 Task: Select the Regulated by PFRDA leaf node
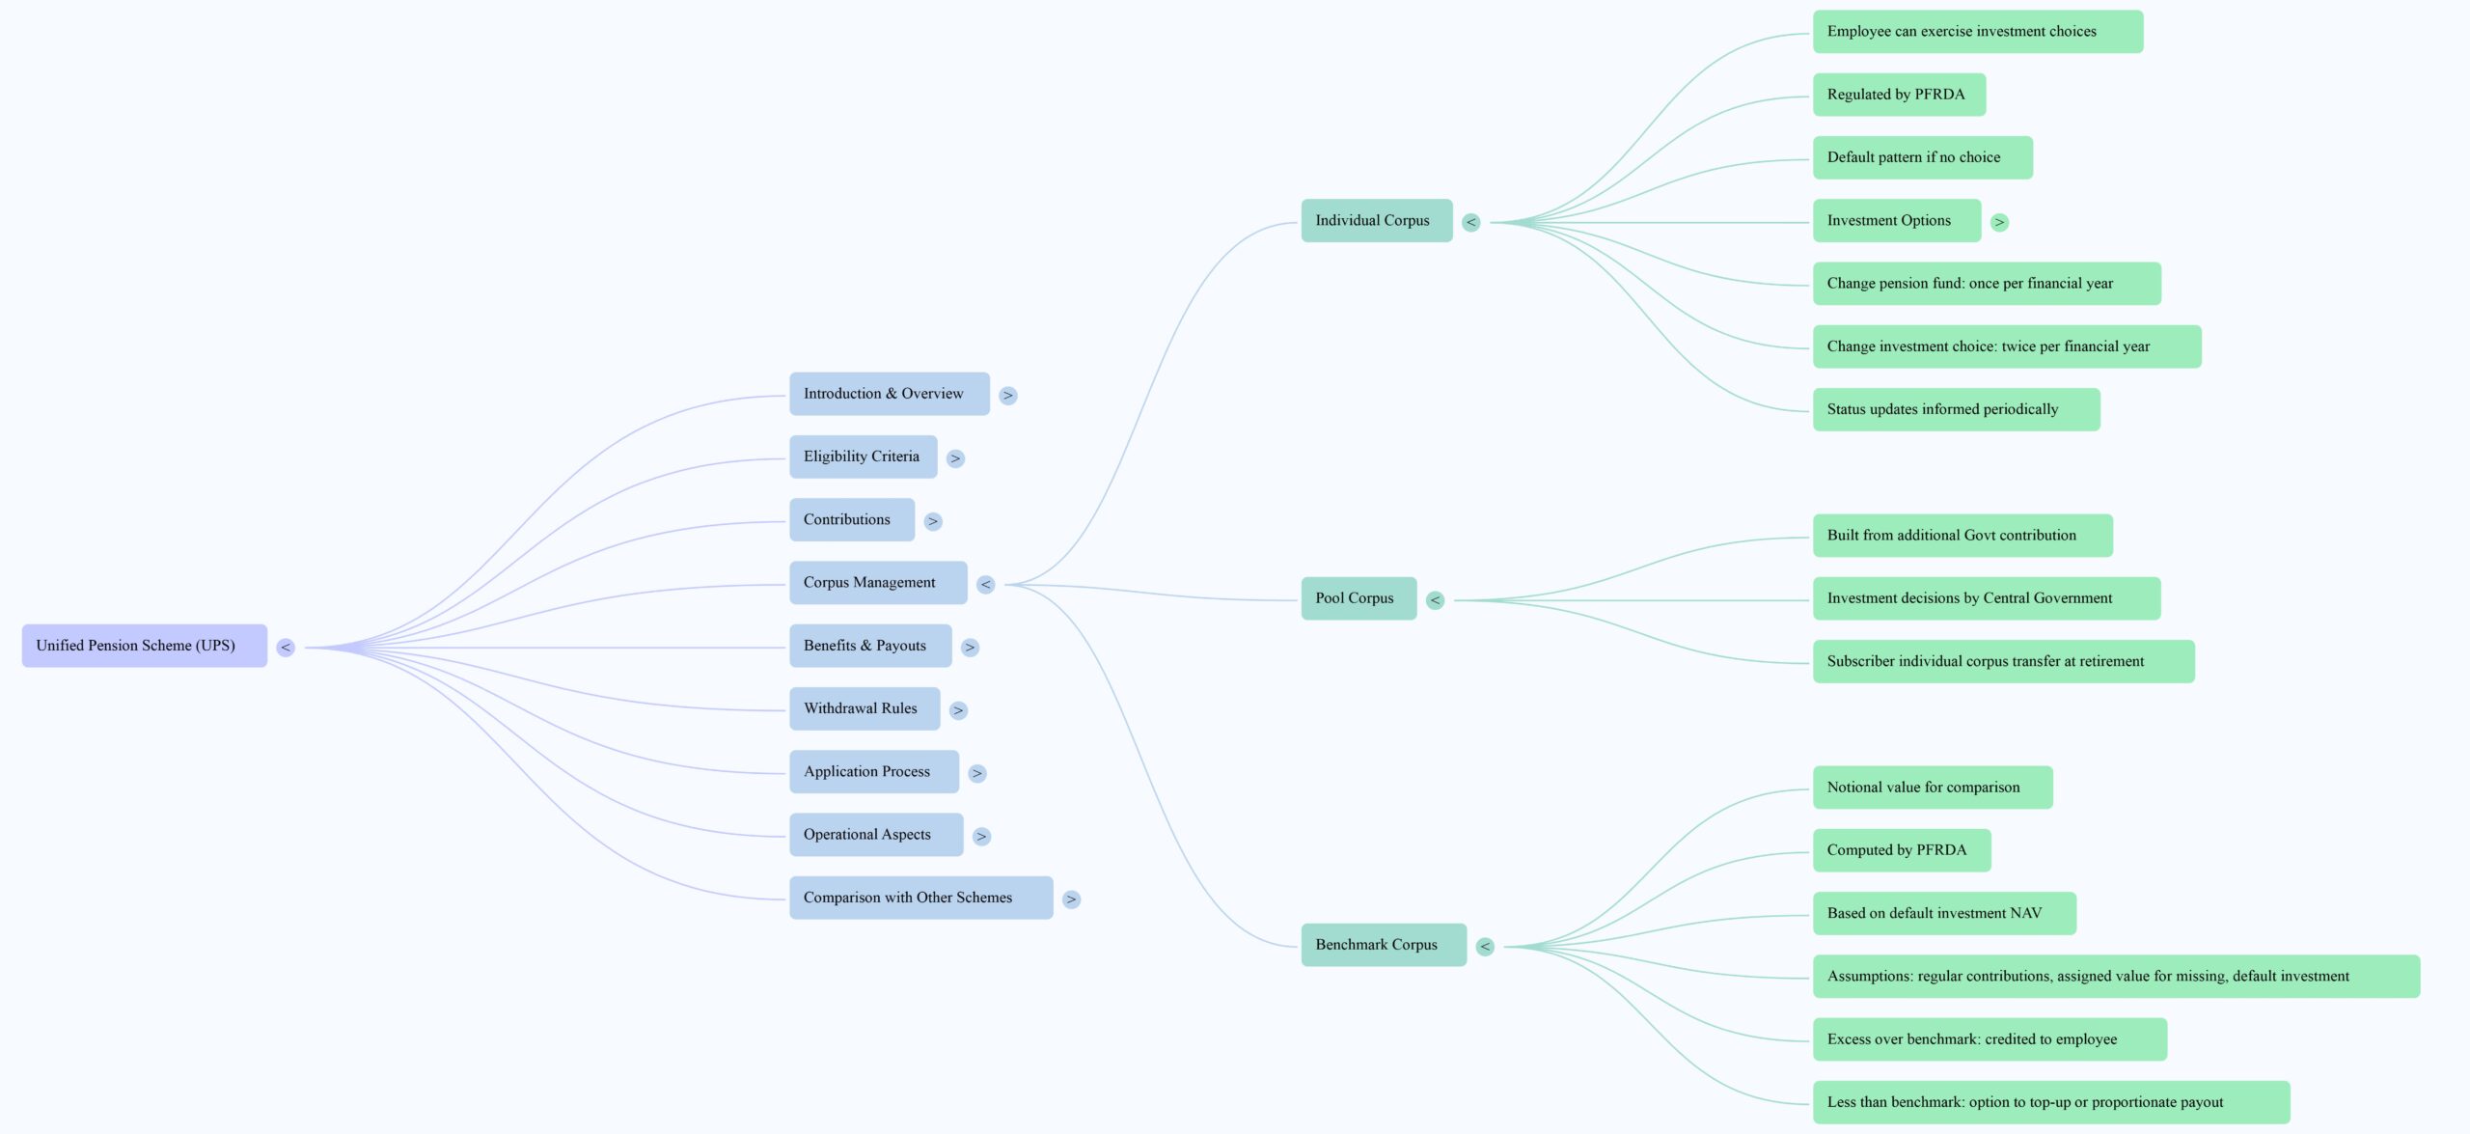(x=1898, y=95)
